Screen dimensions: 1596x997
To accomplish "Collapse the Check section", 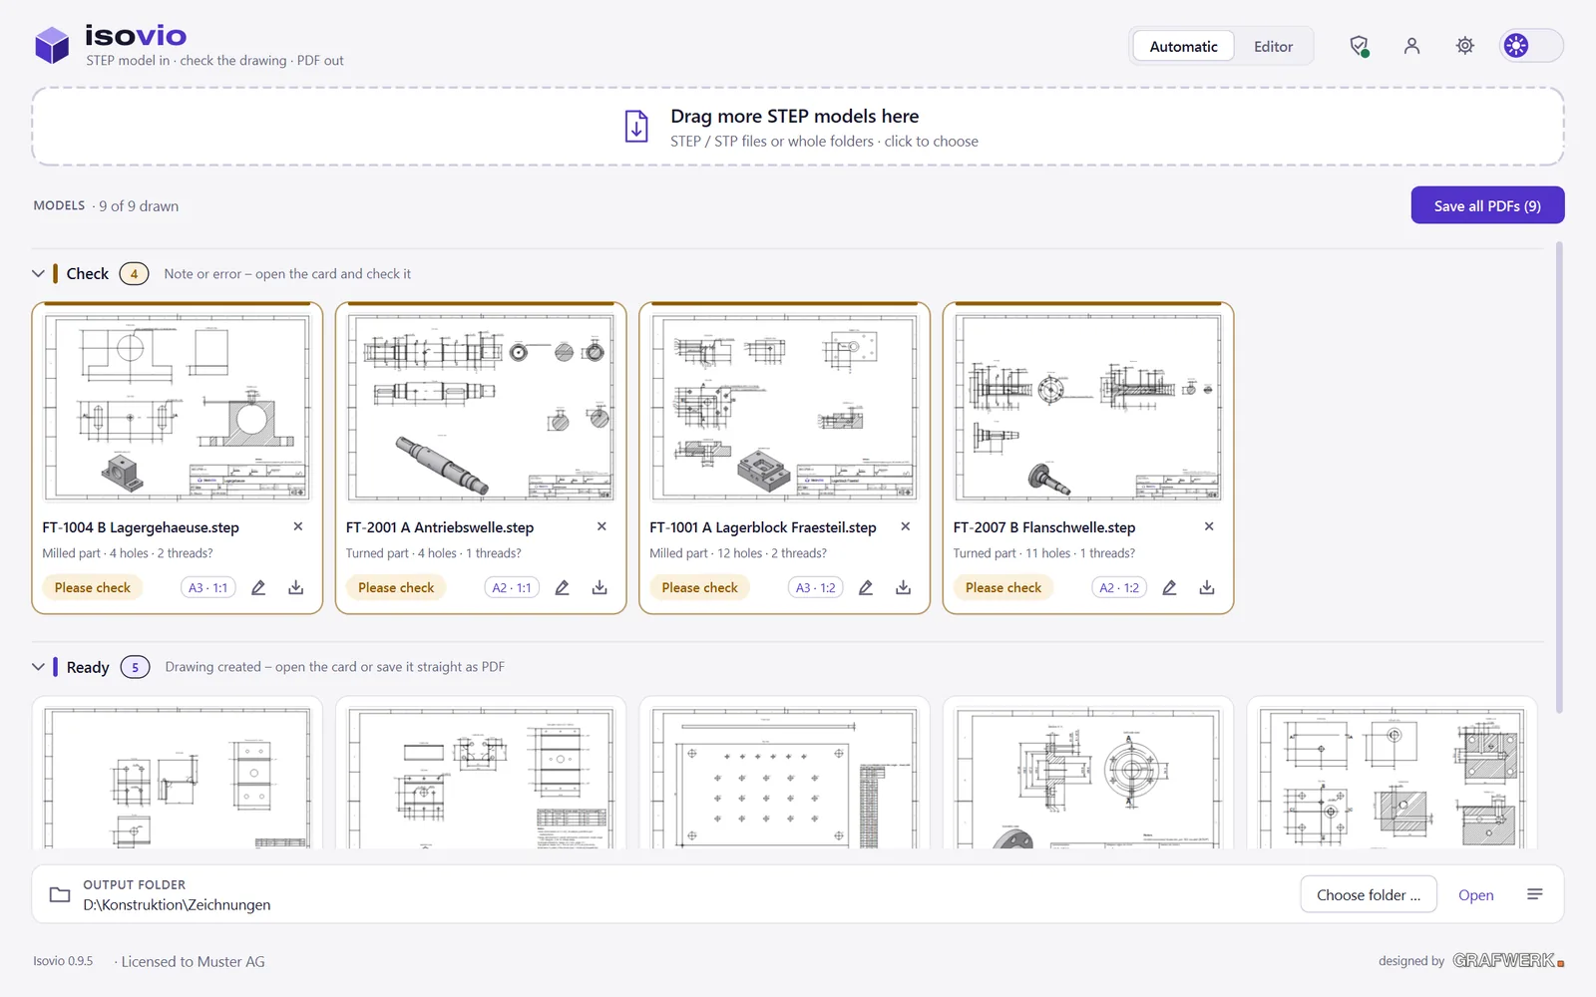I will pos(38,273).
